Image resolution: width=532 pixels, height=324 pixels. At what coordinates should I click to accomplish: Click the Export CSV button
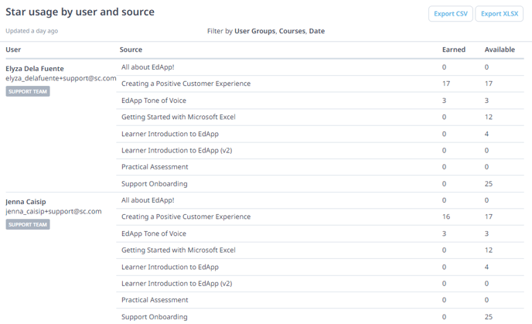pyautogui.click(x=450, y=14)
